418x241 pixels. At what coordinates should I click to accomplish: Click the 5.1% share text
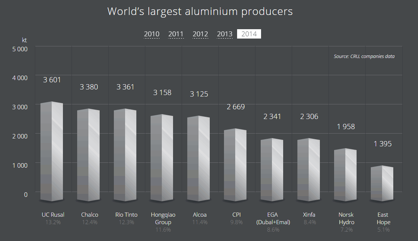click(383, 229)
